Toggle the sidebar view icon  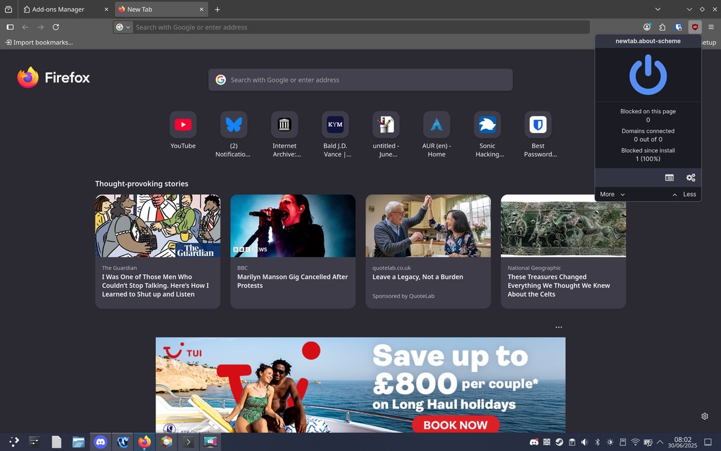point(10,27)
